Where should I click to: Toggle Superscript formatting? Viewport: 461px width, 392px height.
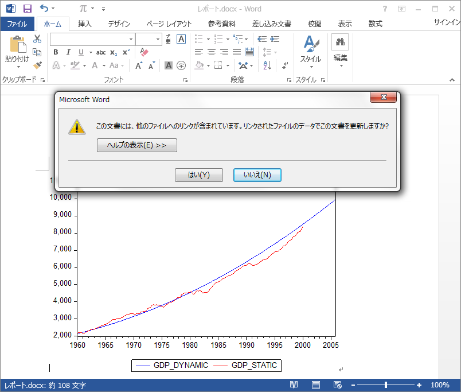click(x=126, y=52)
